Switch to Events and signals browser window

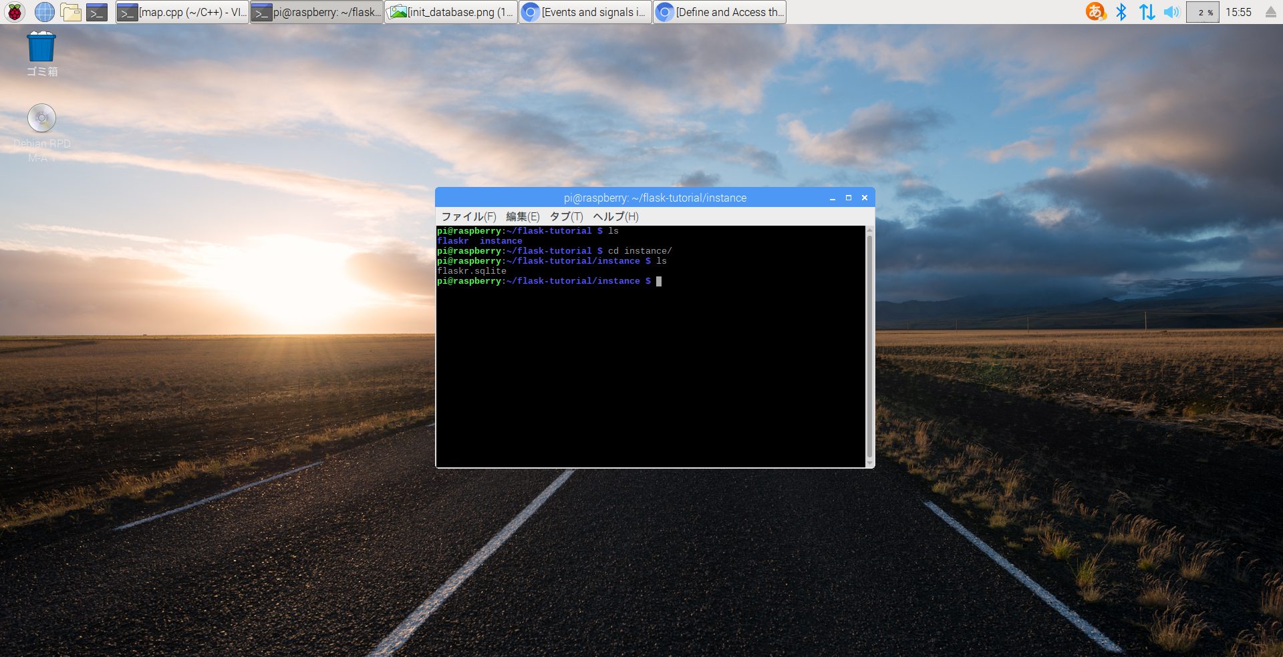click(585, 12)
